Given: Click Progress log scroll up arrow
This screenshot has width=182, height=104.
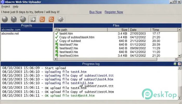Looking at the screenshot, I should [179, 68].
